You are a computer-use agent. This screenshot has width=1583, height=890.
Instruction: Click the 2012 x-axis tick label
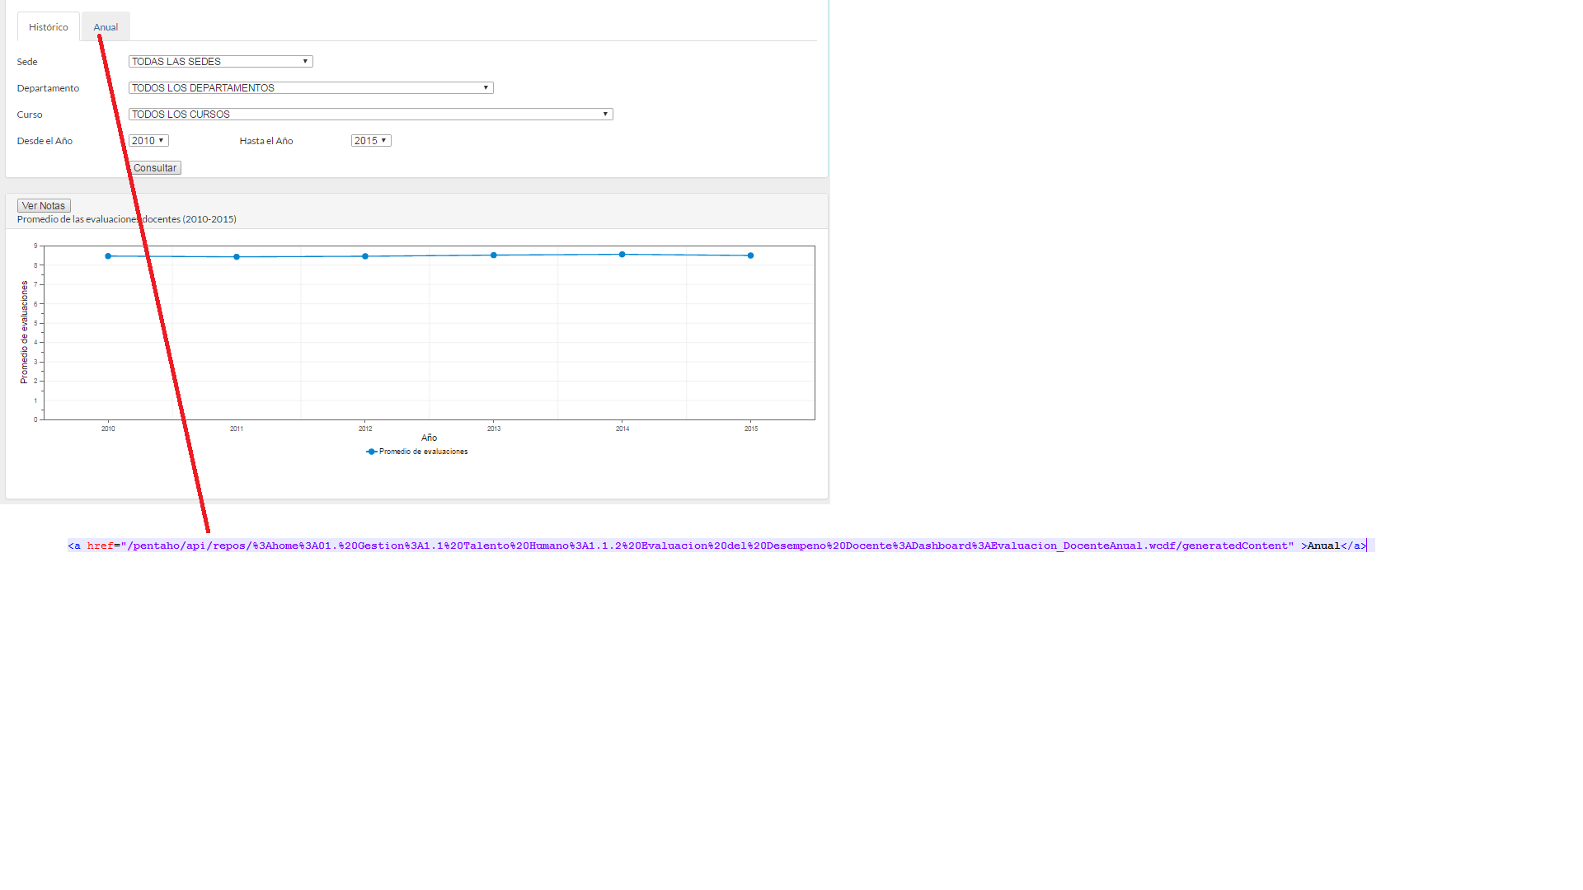pos(365,429)
